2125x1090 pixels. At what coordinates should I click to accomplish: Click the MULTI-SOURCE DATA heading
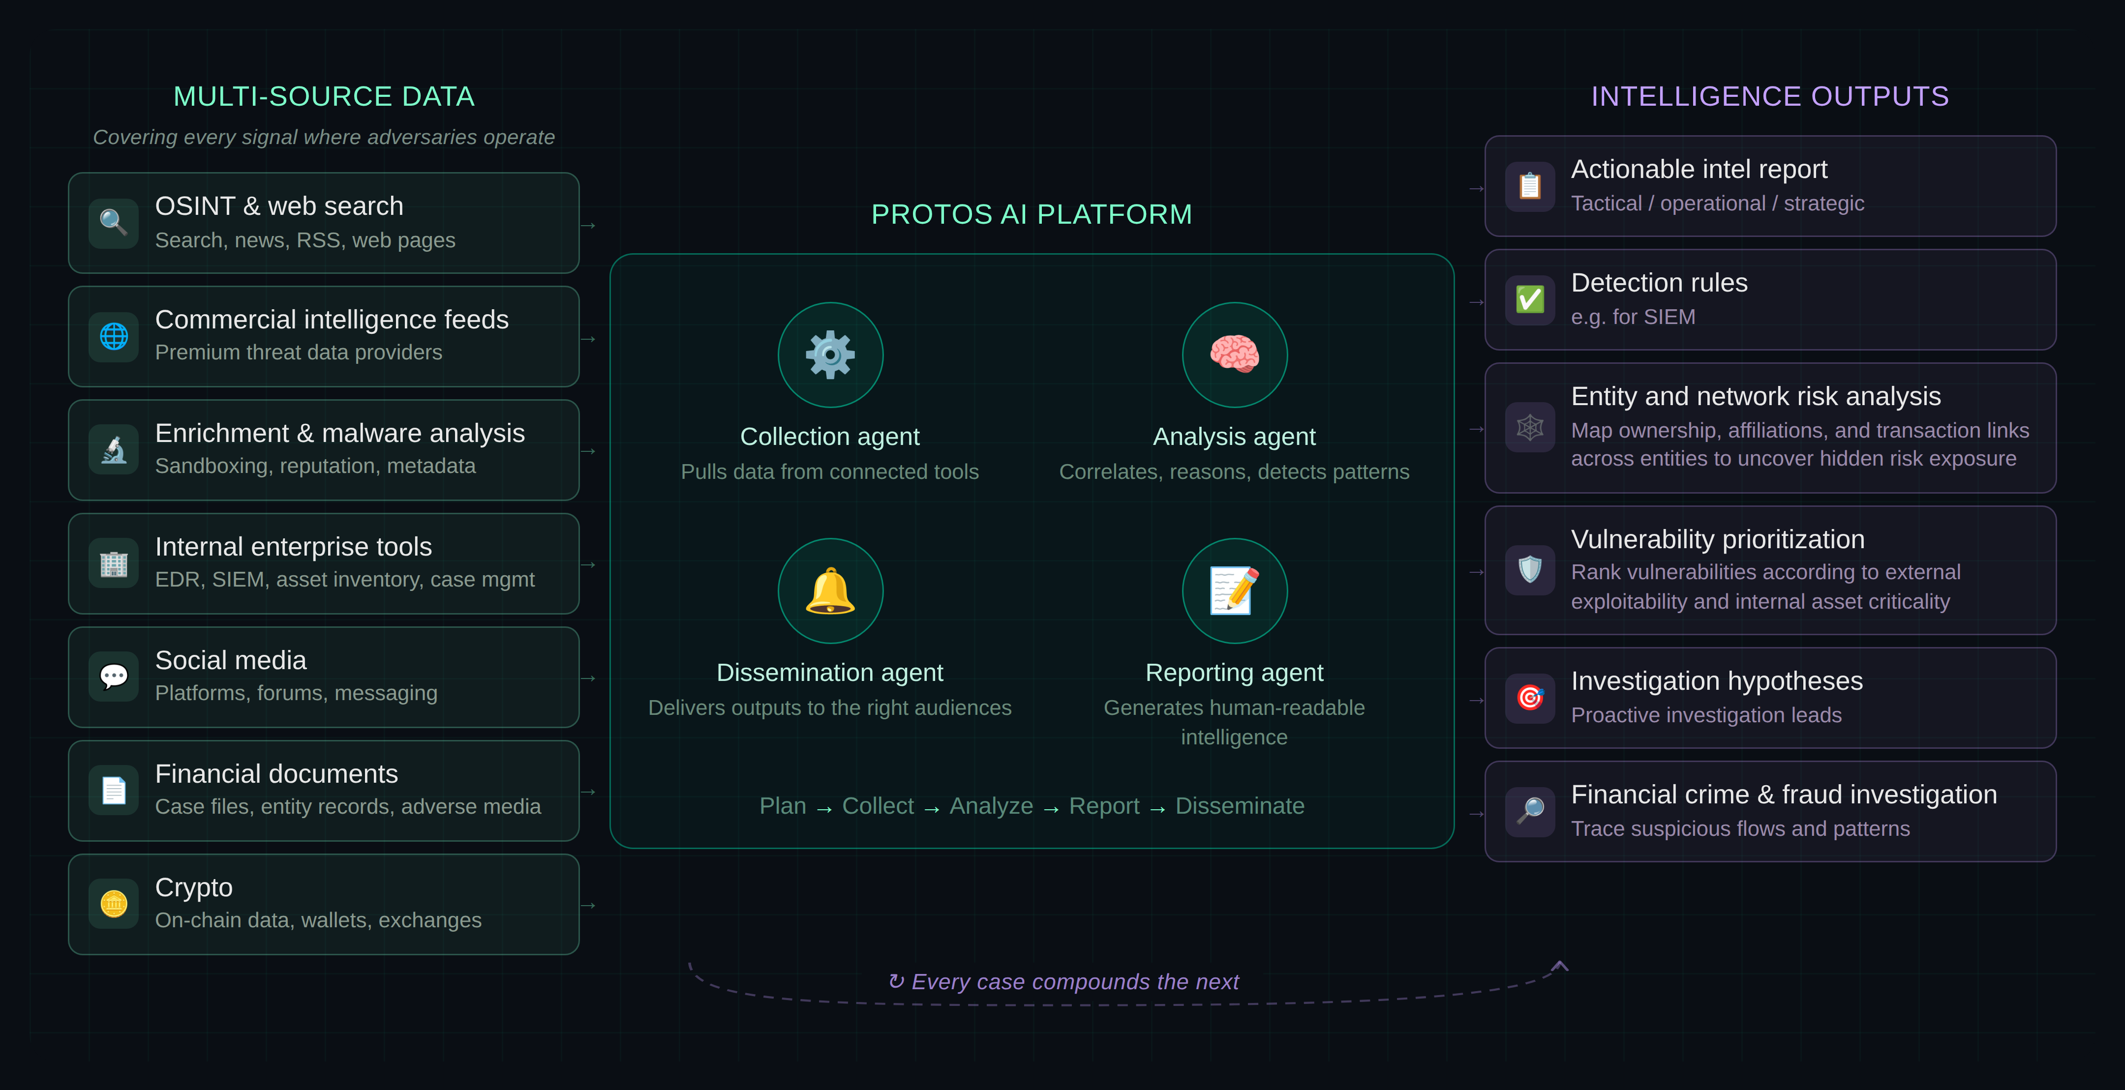[323, 96]
